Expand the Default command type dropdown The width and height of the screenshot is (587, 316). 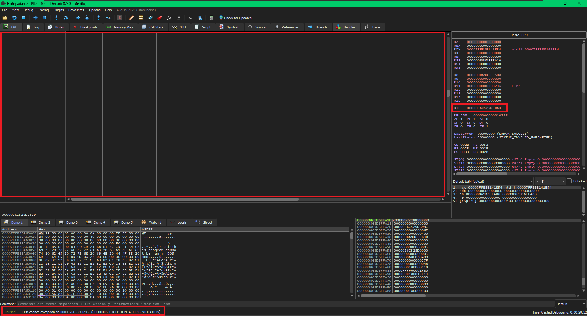pos(570,304)
